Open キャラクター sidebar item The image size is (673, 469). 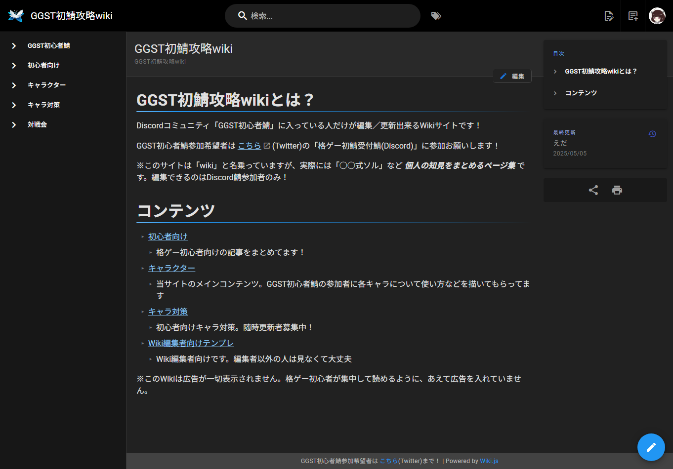point(63,85)
